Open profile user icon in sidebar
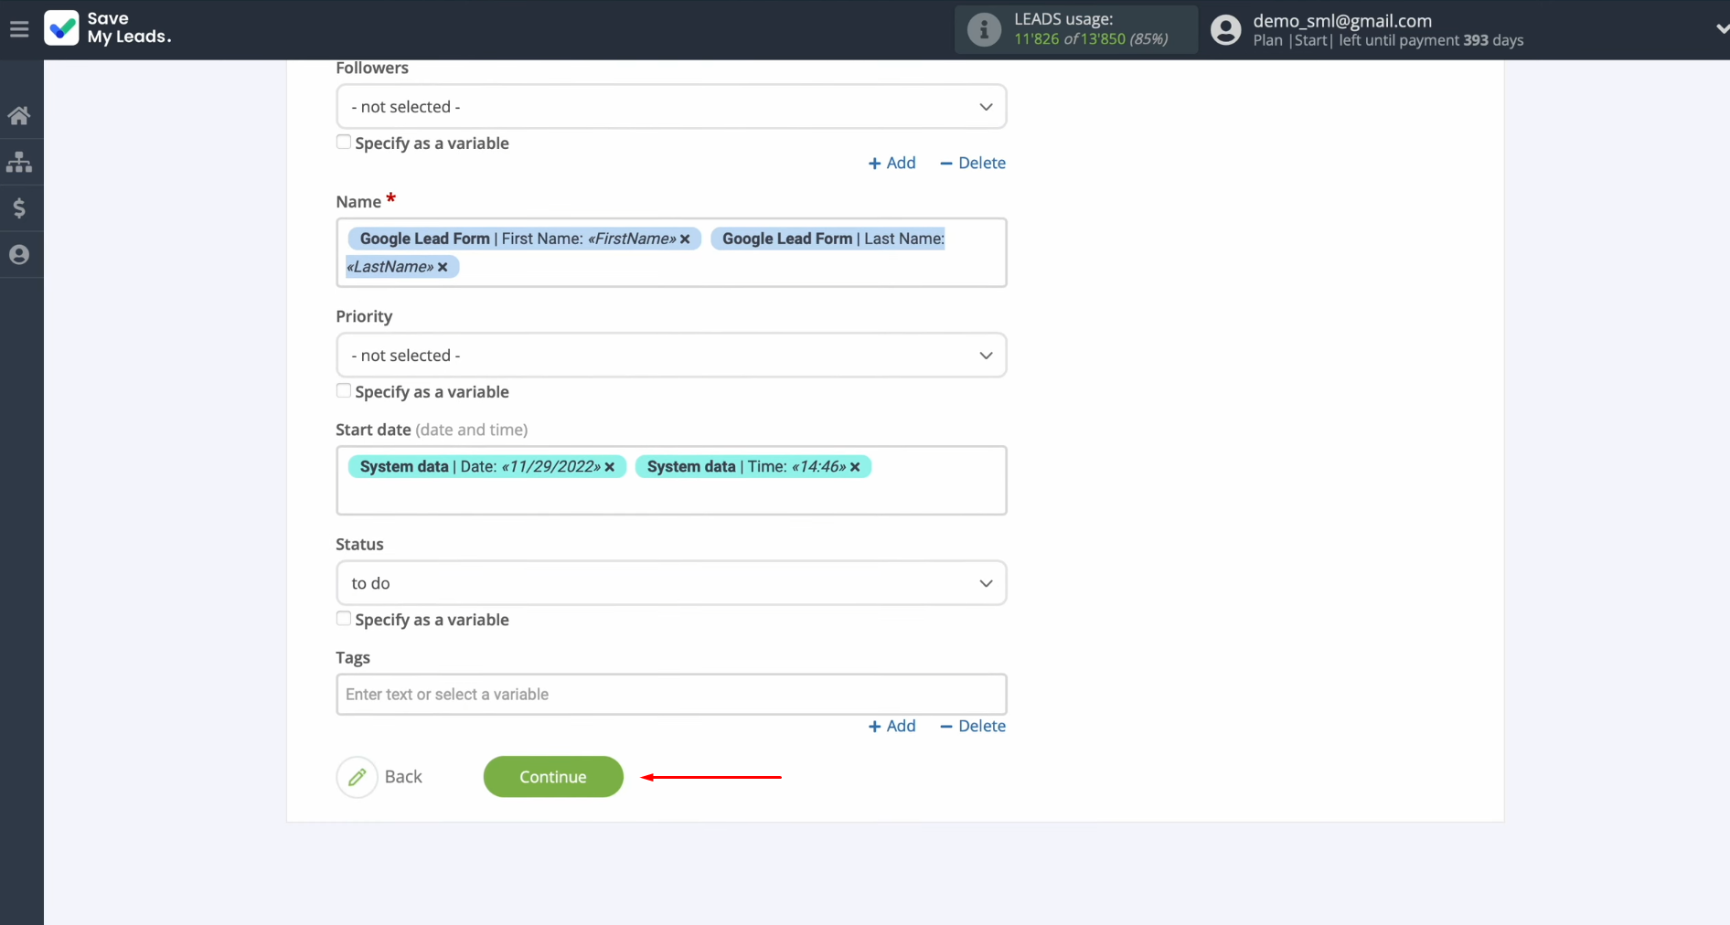Screen dimensions: 1730x925 click(x=19, y=255)
